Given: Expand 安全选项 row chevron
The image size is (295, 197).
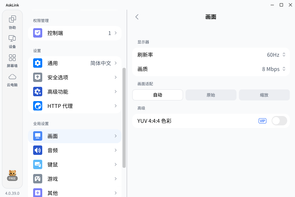Looking at the screenshot, I should tap(116, 77).
